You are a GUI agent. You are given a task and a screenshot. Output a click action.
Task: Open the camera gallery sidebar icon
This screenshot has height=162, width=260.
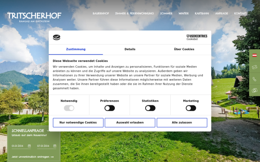pos(254,90)
